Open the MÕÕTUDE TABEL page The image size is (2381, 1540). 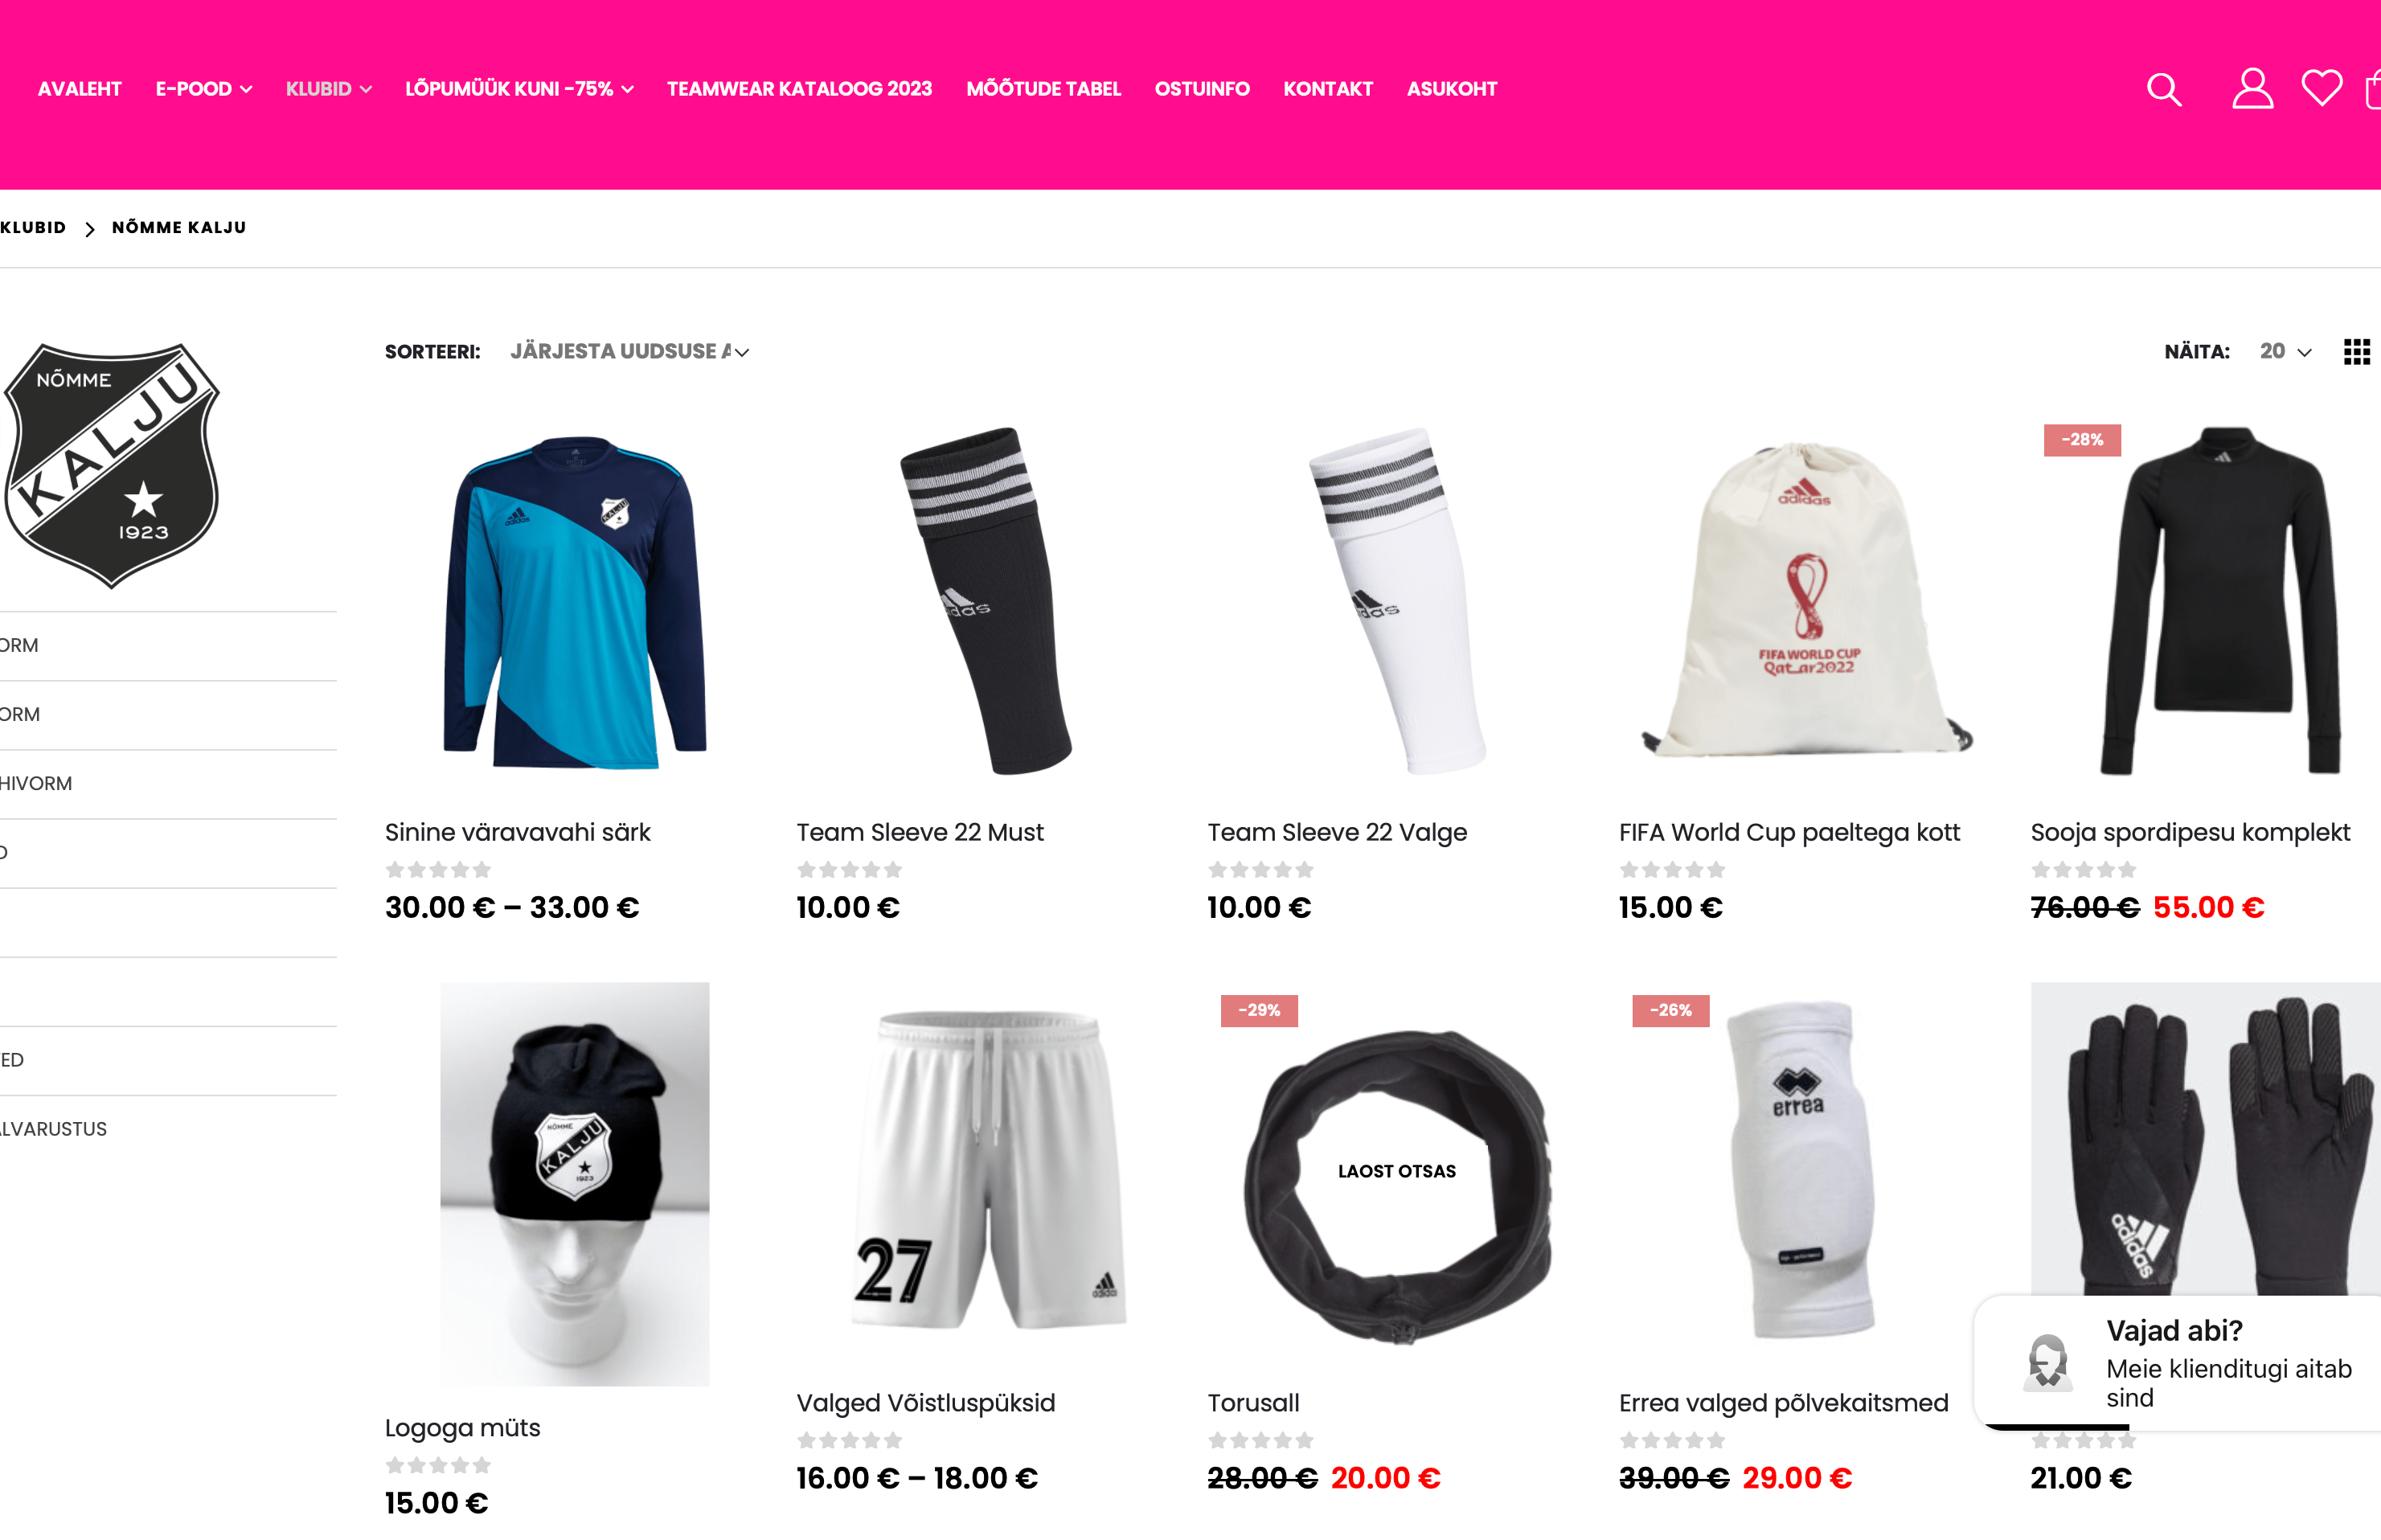coord(1043,89)
